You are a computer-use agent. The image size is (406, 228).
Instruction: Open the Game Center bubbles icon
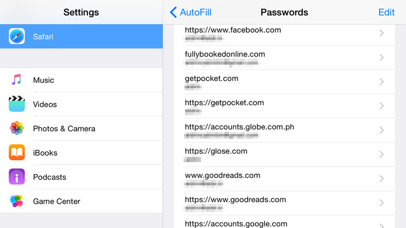coord(17,201)
